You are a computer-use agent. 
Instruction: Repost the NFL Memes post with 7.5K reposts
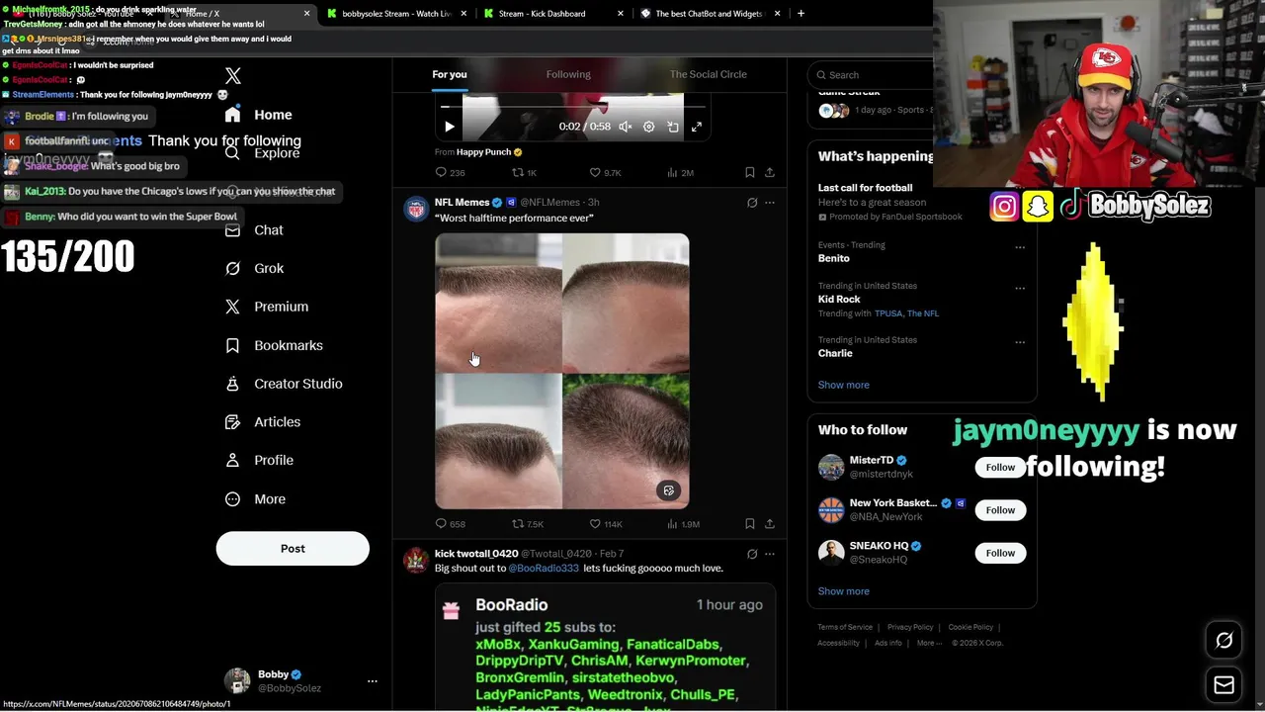[x=527, y=524]
